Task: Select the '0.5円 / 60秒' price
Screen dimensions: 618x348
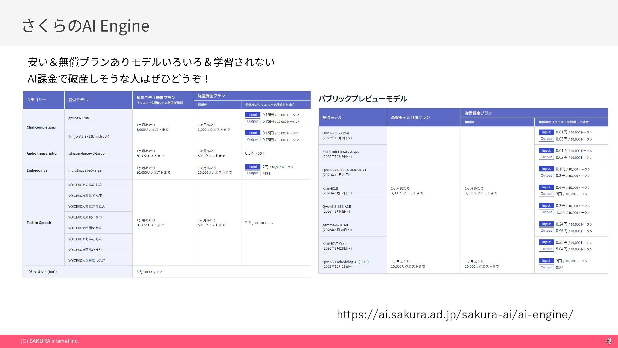Action: 255,153
